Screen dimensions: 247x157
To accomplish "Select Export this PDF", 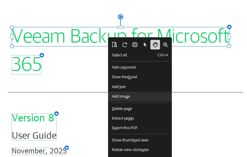I will point(140,128).
